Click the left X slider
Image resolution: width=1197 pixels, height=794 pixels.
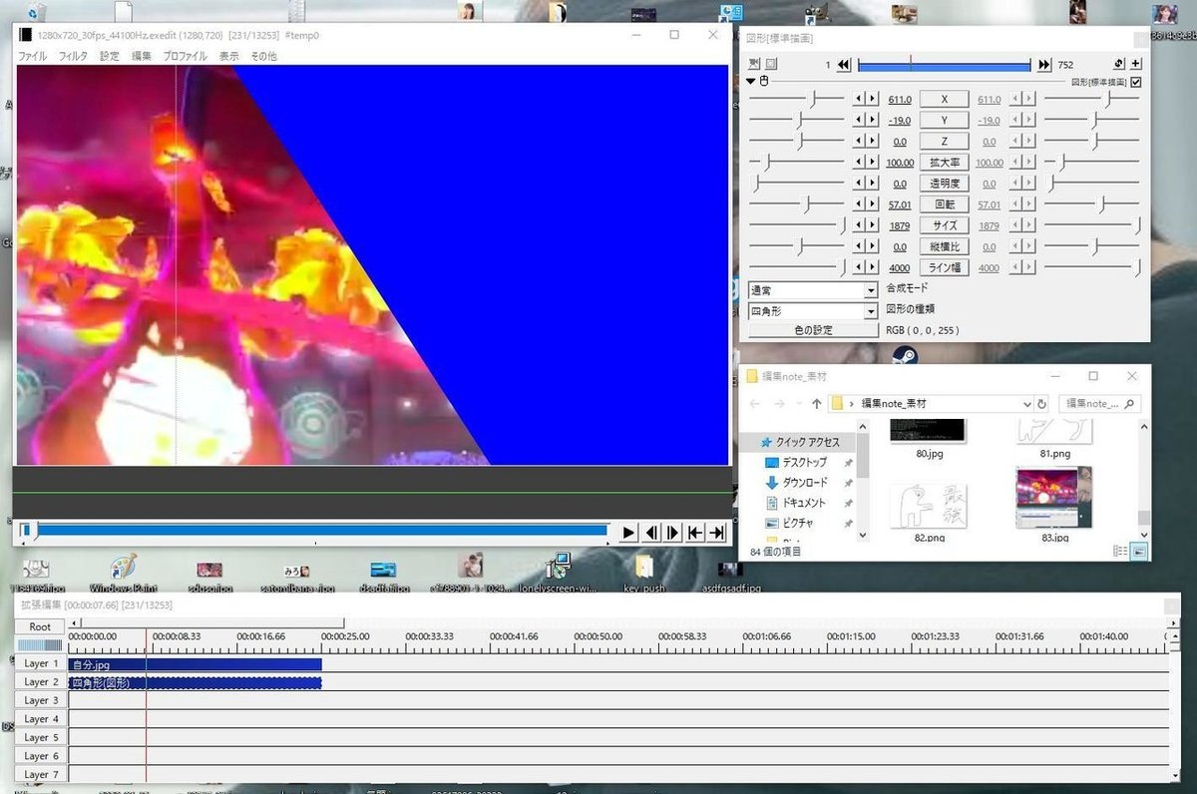pyautogui.click(x=797, y=99)
